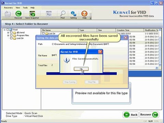
Task: Sort by Type column header
Action: click(x=87, y=30)
